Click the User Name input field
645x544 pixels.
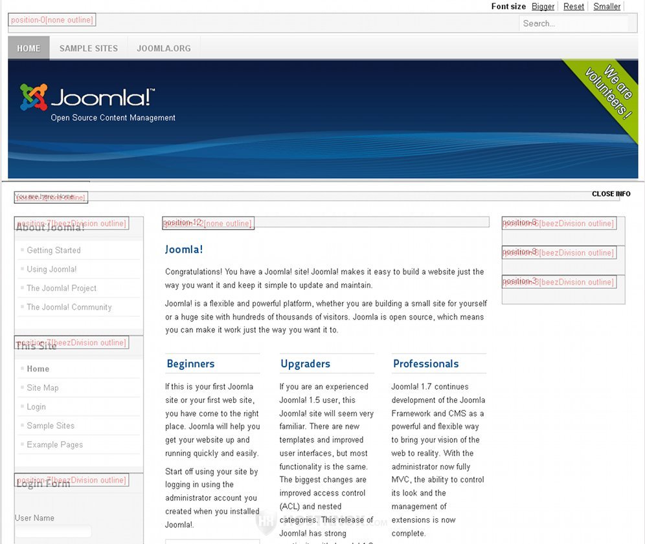(x=53, y=532)
